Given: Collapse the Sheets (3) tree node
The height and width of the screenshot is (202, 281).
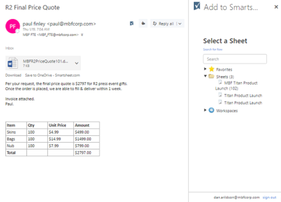Looking at the screenshot, I should point(205,76).
